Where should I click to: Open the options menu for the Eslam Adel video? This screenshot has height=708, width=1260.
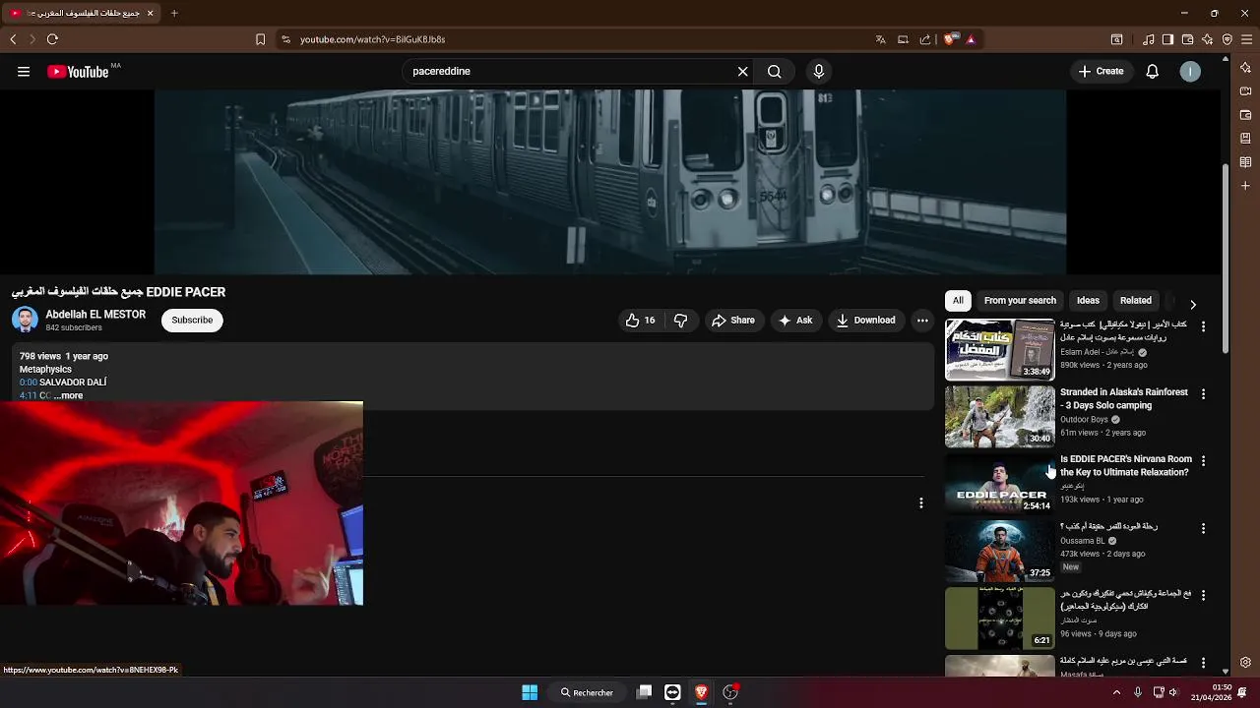pyautogui.click(x=1203, y=326)
